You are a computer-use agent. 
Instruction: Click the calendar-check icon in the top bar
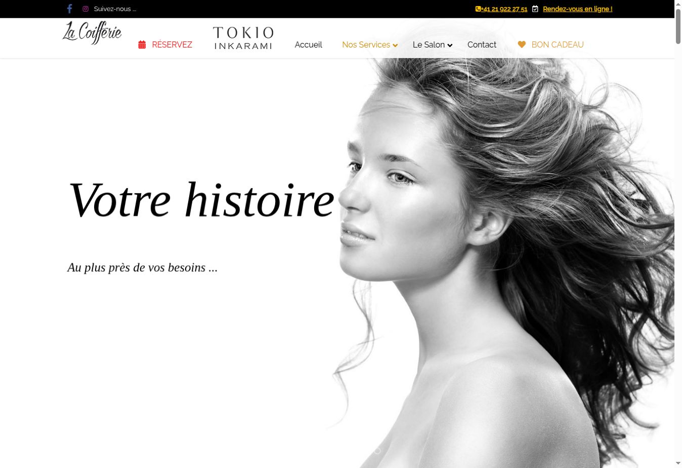click(x=535, y=9)
